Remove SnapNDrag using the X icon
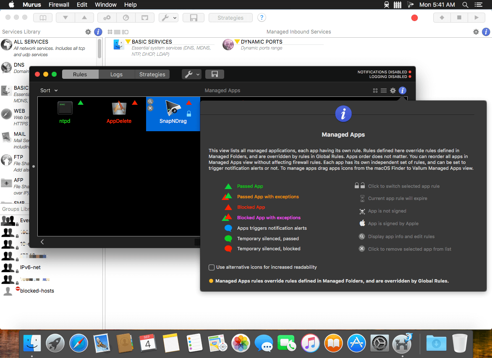Screen dimensions: 492x358 [x=150, y=108]
